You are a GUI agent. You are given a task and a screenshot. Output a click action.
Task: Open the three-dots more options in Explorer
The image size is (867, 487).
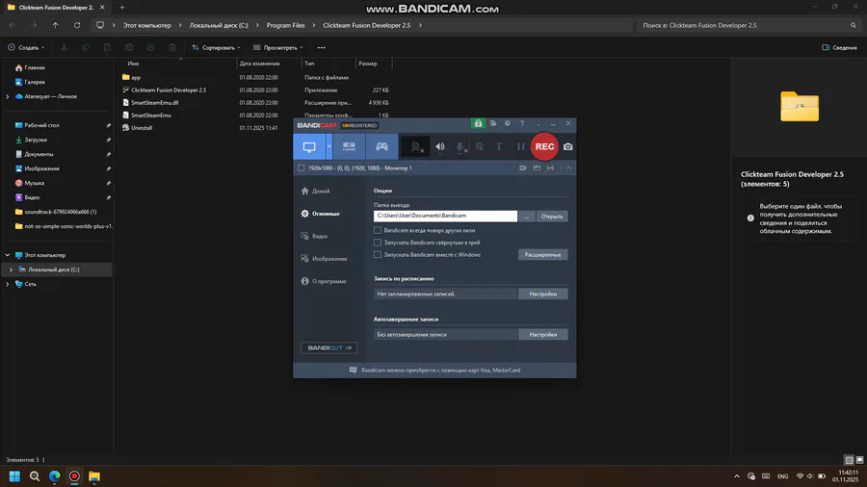click(321, 47)
